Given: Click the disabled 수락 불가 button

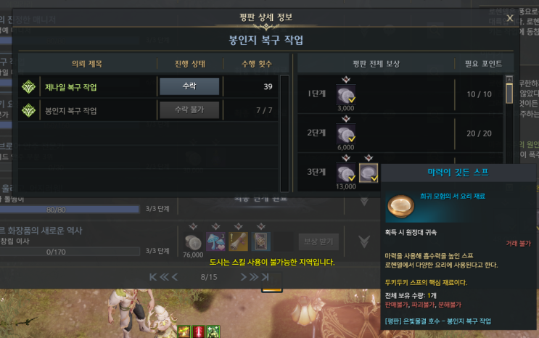Looking at the screenshot, I should [189, 110].
